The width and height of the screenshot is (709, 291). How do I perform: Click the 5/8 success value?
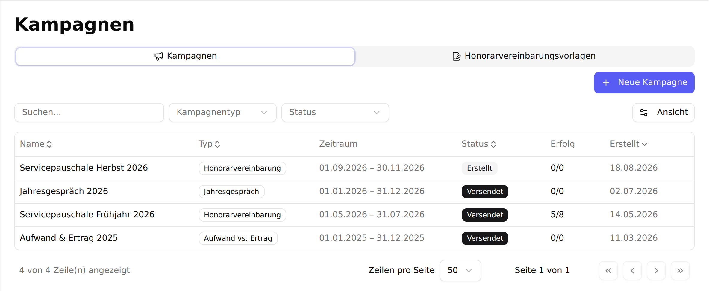[x=557, y=215]
